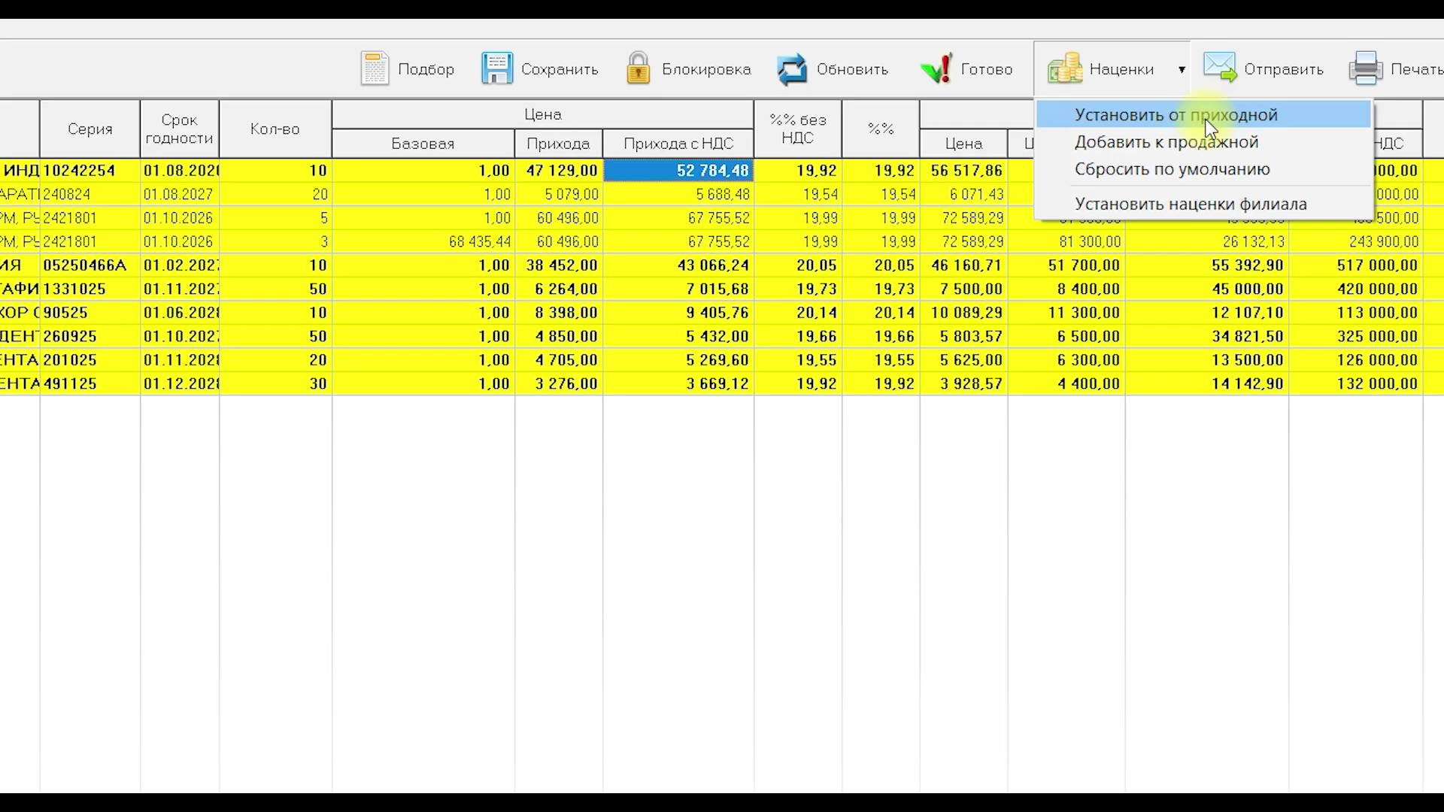The image size is (1444, 812).
Task: Click series cell 260925
Action: (90, 336)
